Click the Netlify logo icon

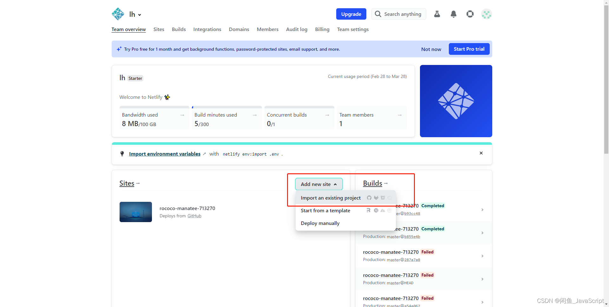pyautogui.click(x=118, y=14)
